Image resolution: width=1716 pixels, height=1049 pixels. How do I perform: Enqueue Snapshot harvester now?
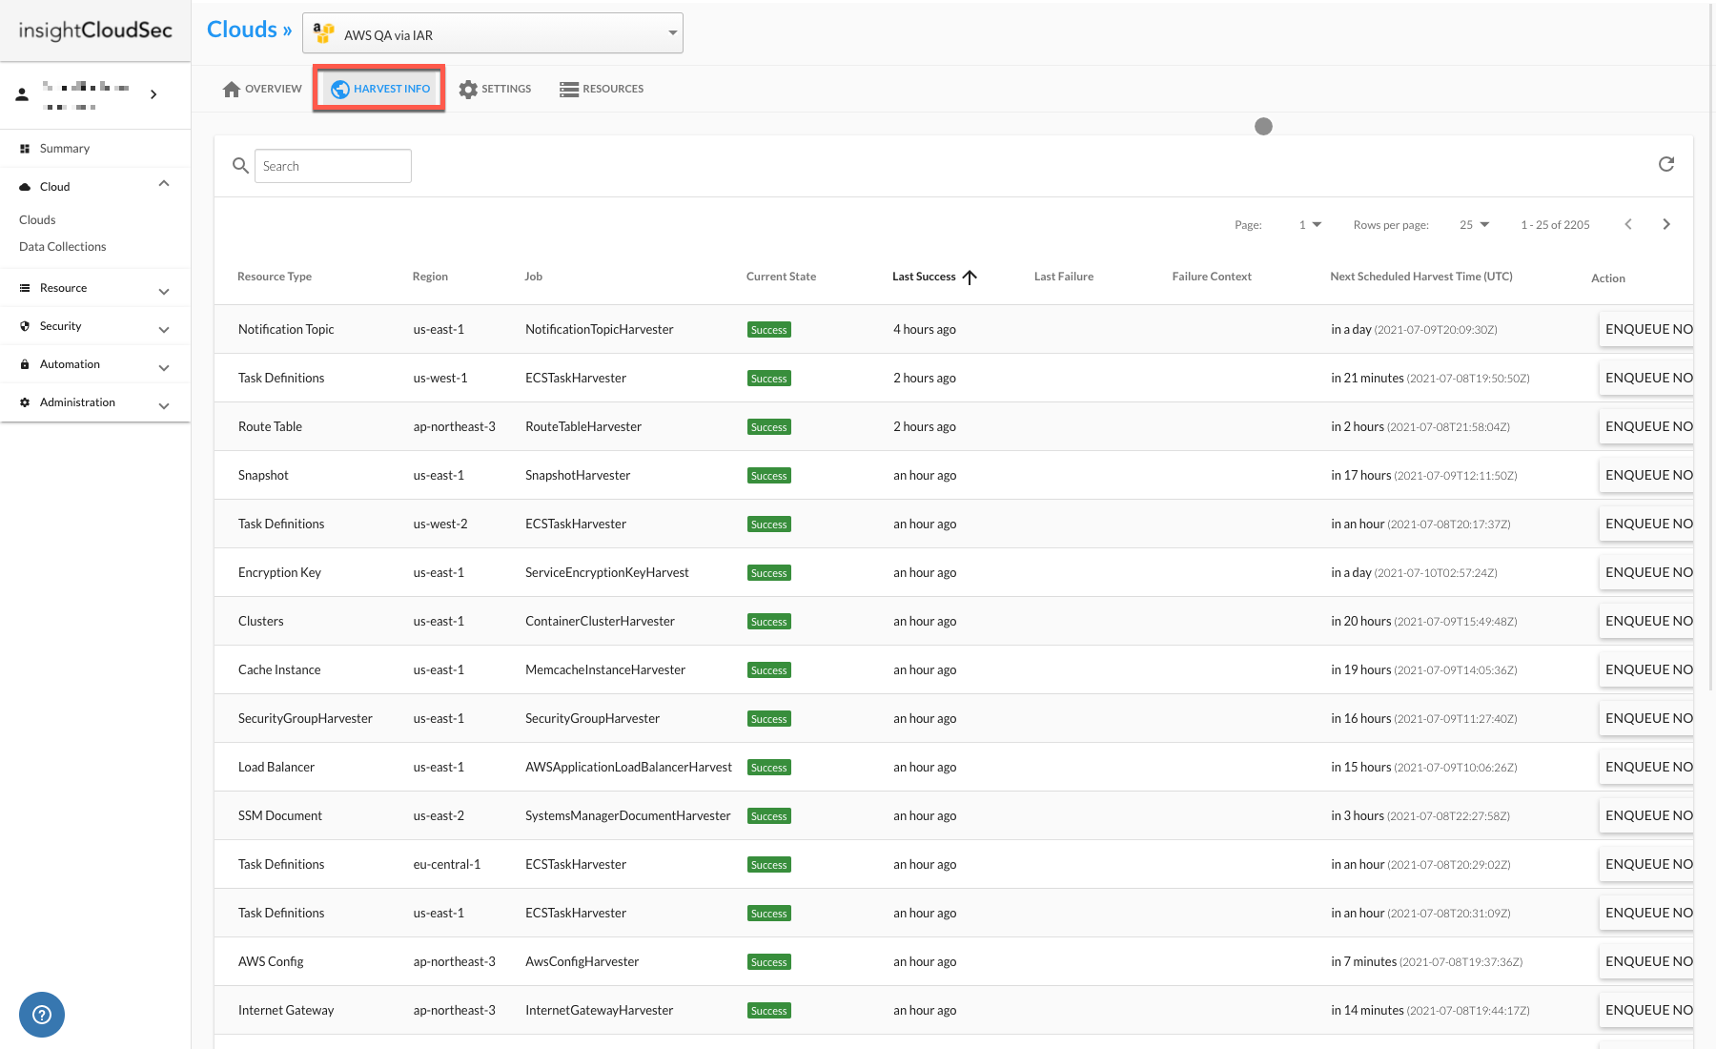[1646, 475]
